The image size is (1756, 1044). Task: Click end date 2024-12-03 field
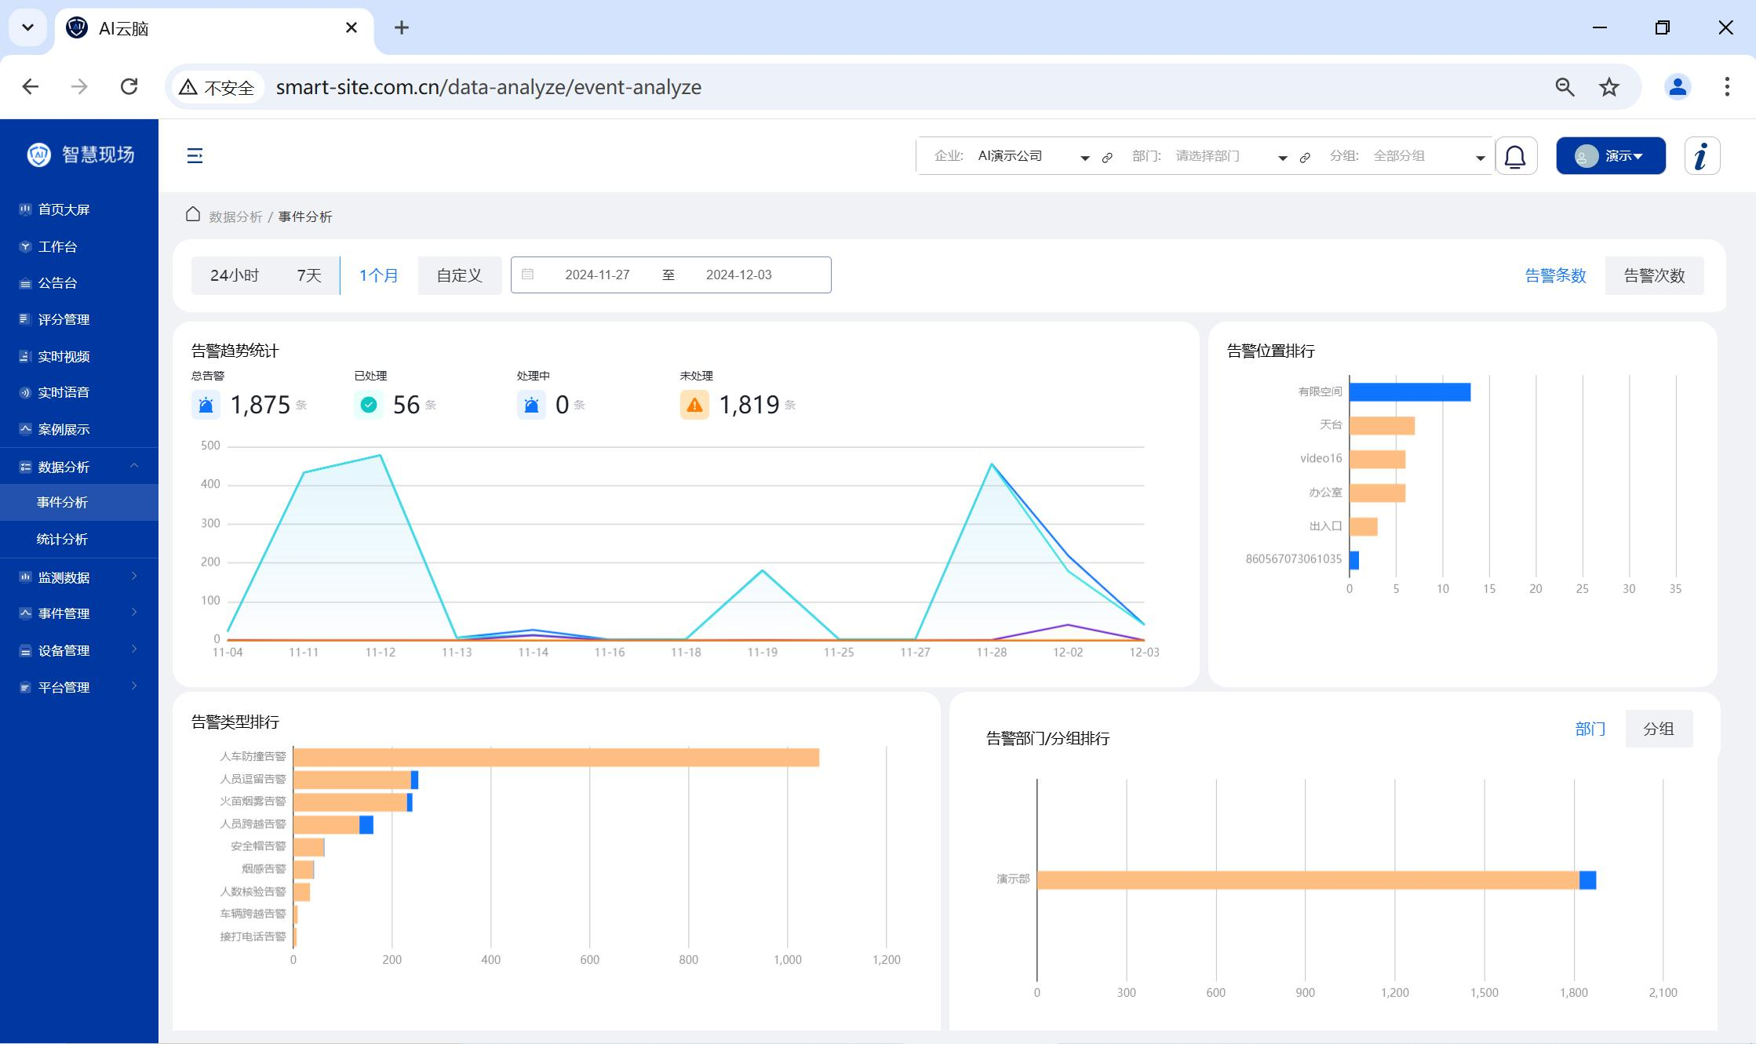738,275
